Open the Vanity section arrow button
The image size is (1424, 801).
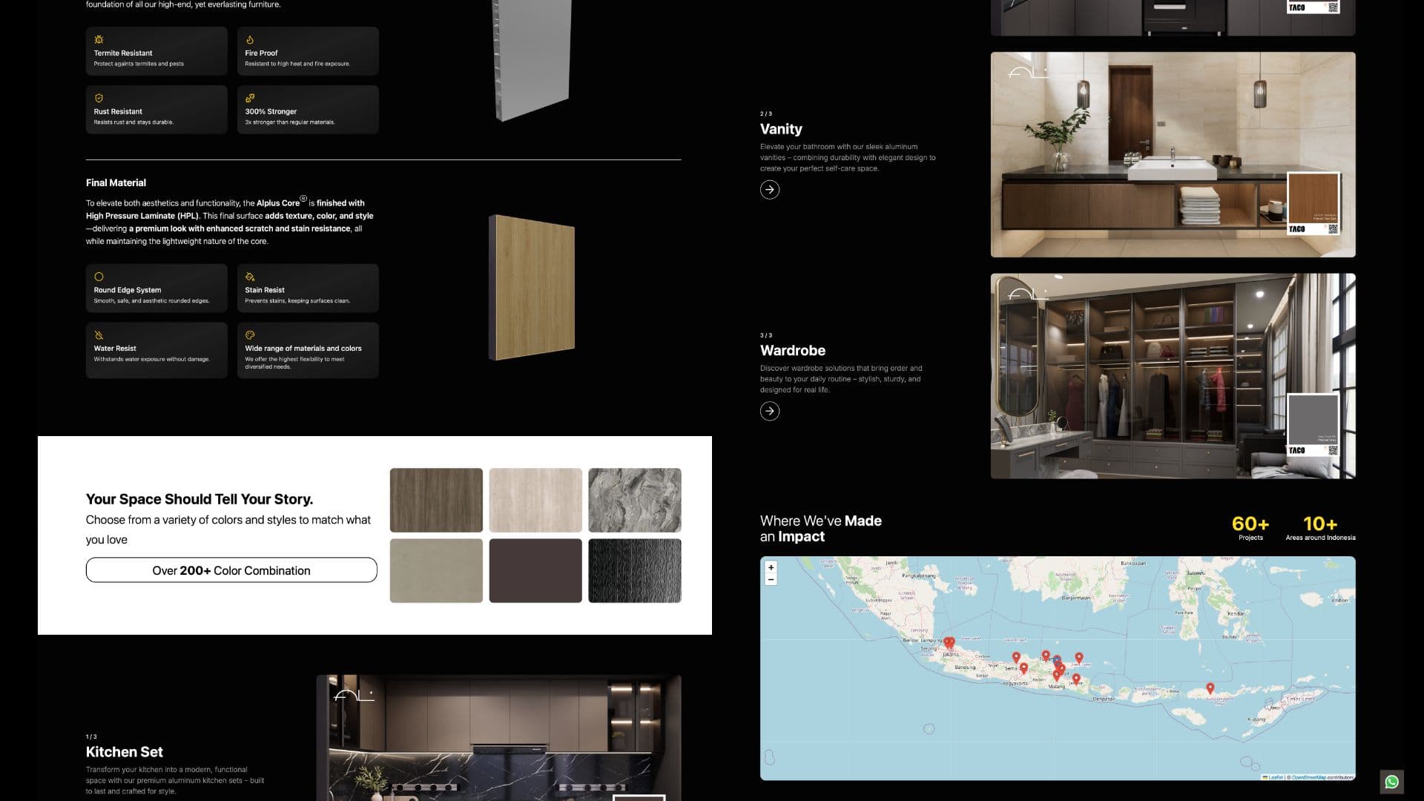pos(771,189)
